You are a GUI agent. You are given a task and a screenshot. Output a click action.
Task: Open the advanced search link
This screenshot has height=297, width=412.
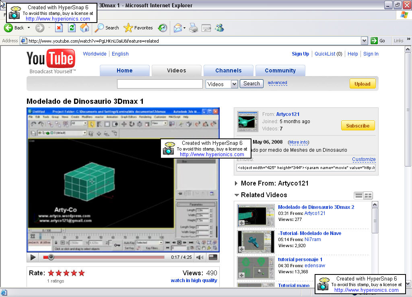[277, 82]
